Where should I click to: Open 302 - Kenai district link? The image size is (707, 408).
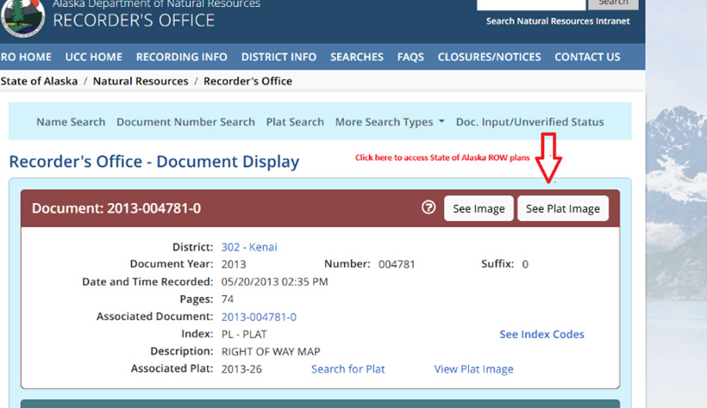pos(249,247)
